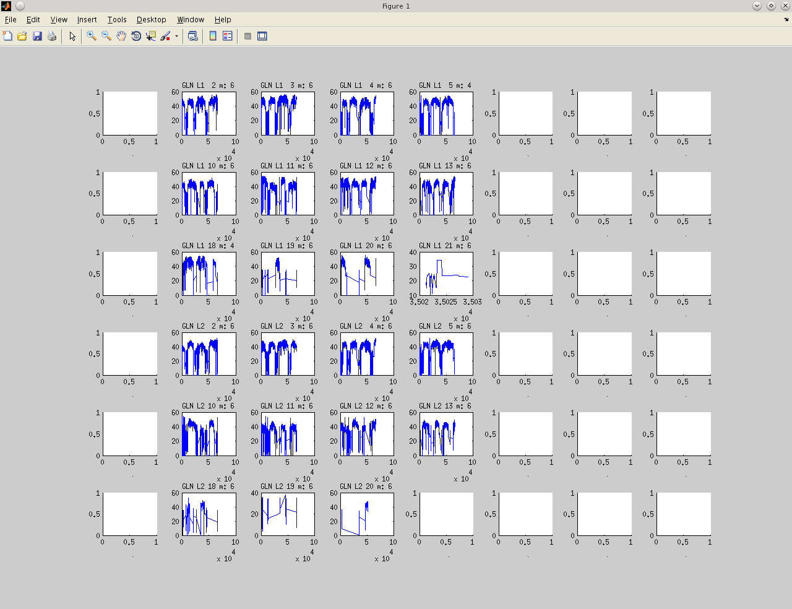Expand the toolbar dock arrow at right
792x609 pixels.
786,20
